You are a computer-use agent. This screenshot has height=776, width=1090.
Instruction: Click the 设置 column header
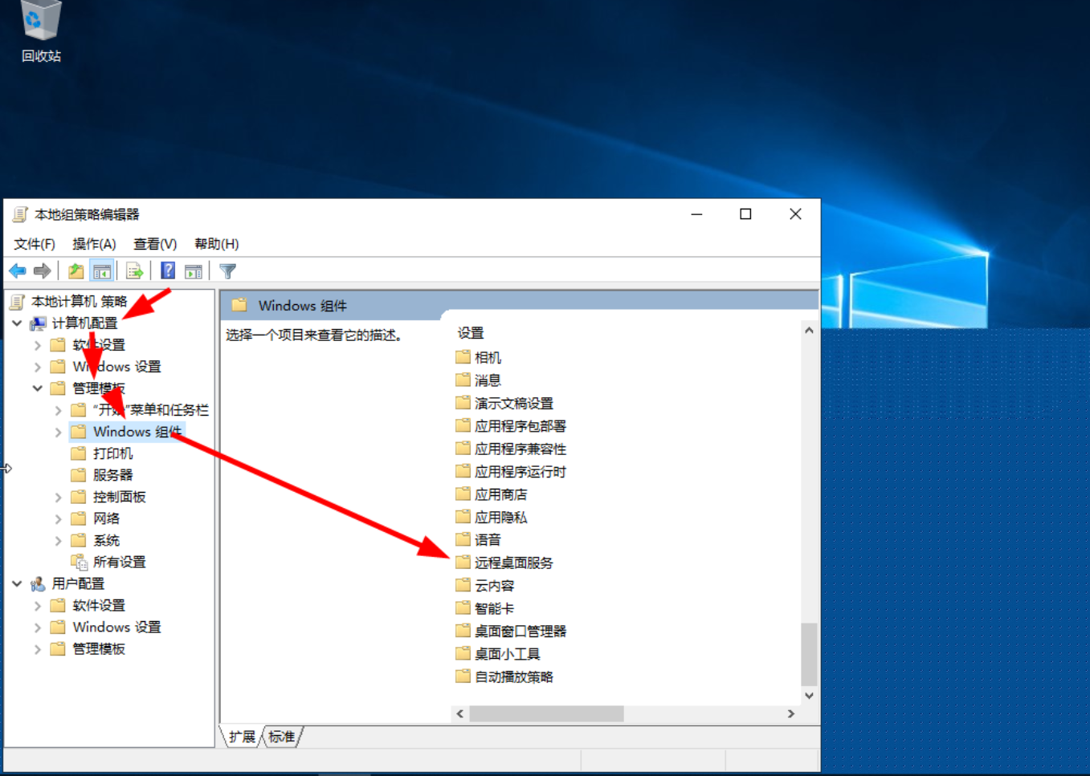pos(471,332)
